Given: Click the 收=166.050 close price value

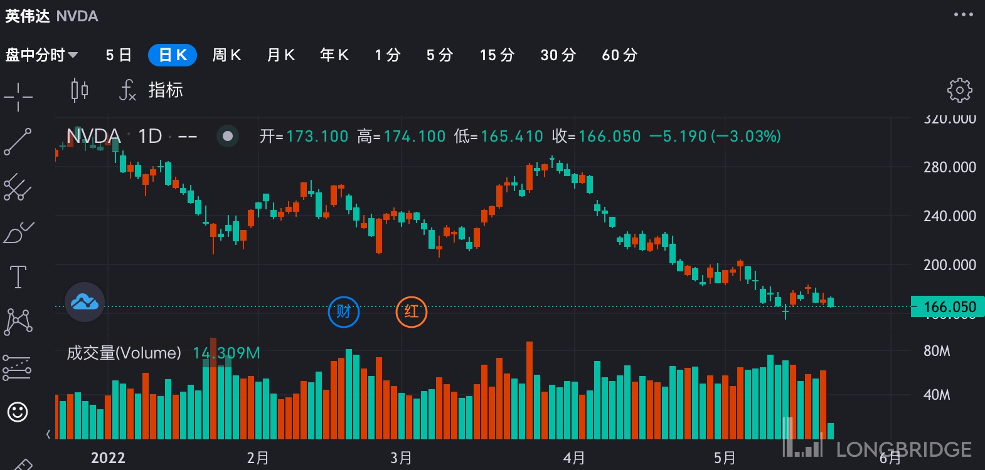Looking at the screenshot, I should (x=596, y=136).
